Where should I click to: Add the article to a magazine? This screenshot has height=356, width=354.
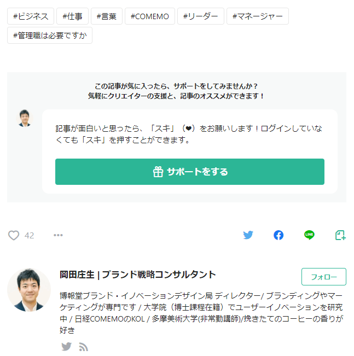(x=340, y=235)
